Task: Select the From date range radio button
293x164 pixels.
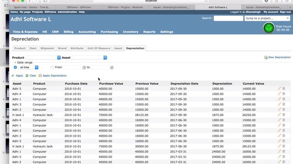Action: (52, 67)
